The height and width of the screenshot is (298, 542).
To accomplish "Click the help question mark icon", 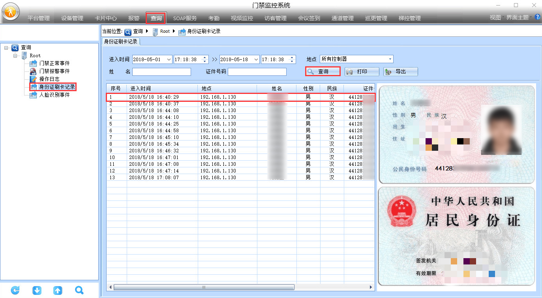I will 537,17.
